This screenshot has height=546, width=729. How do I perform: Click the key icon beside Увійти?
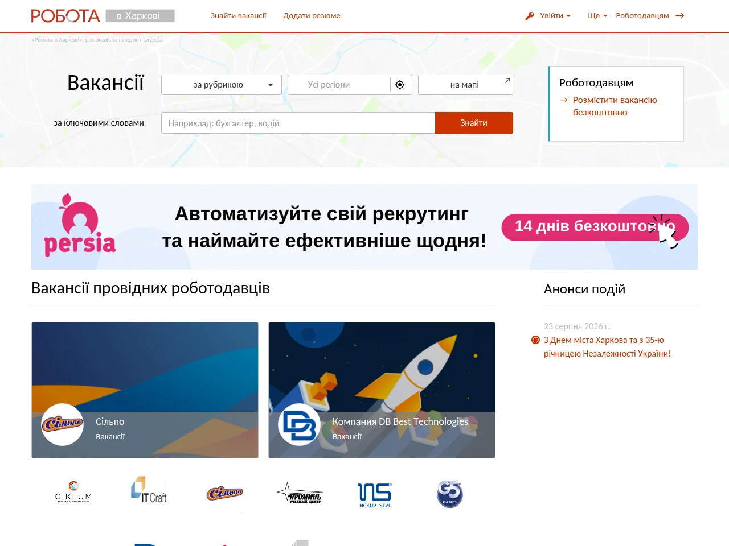coord(530,16)
